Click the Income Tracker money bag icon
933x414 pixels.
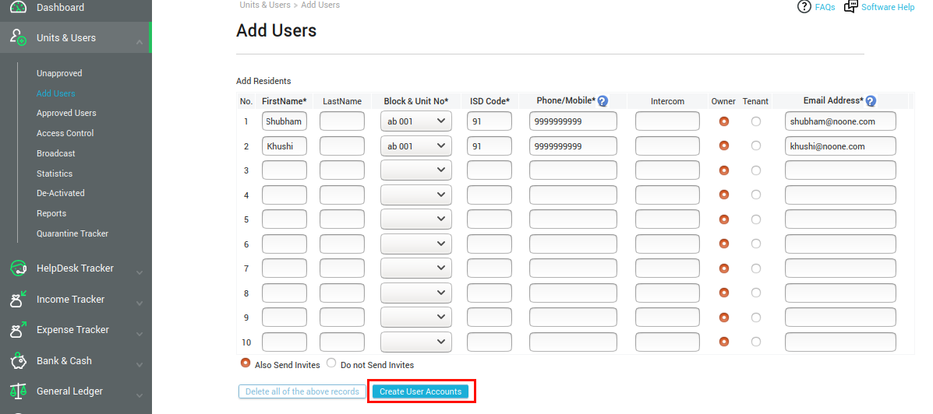point(19,300)
